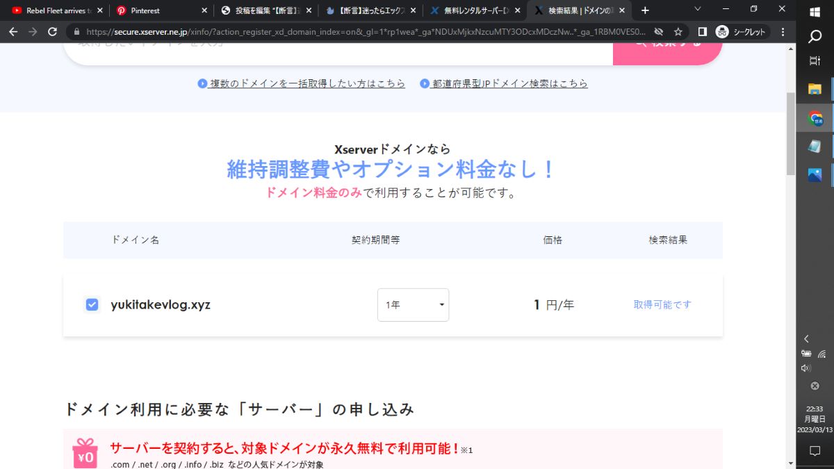Viewport: 834px width, 469px height.
Task: Open the Photos app on taskbar
Action: pyautogui.click(x=815, y=175)
